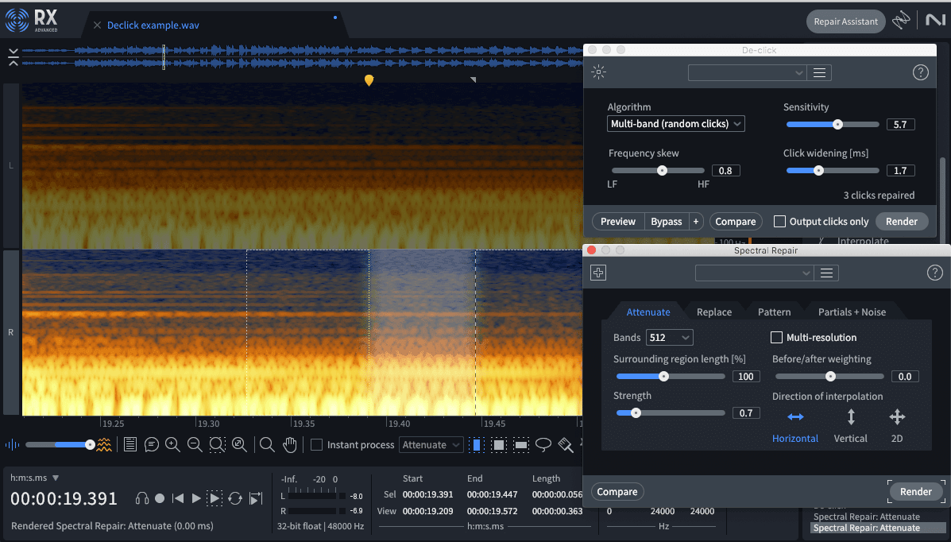Toggle De-click Preview

pos(617,222)
